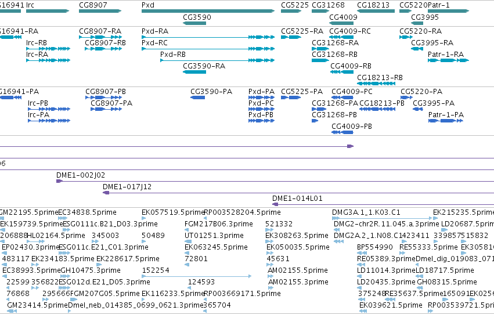Click the CG3995-RA transcript label
Screen dimensions: 494x314
click(x=432, y=43)
